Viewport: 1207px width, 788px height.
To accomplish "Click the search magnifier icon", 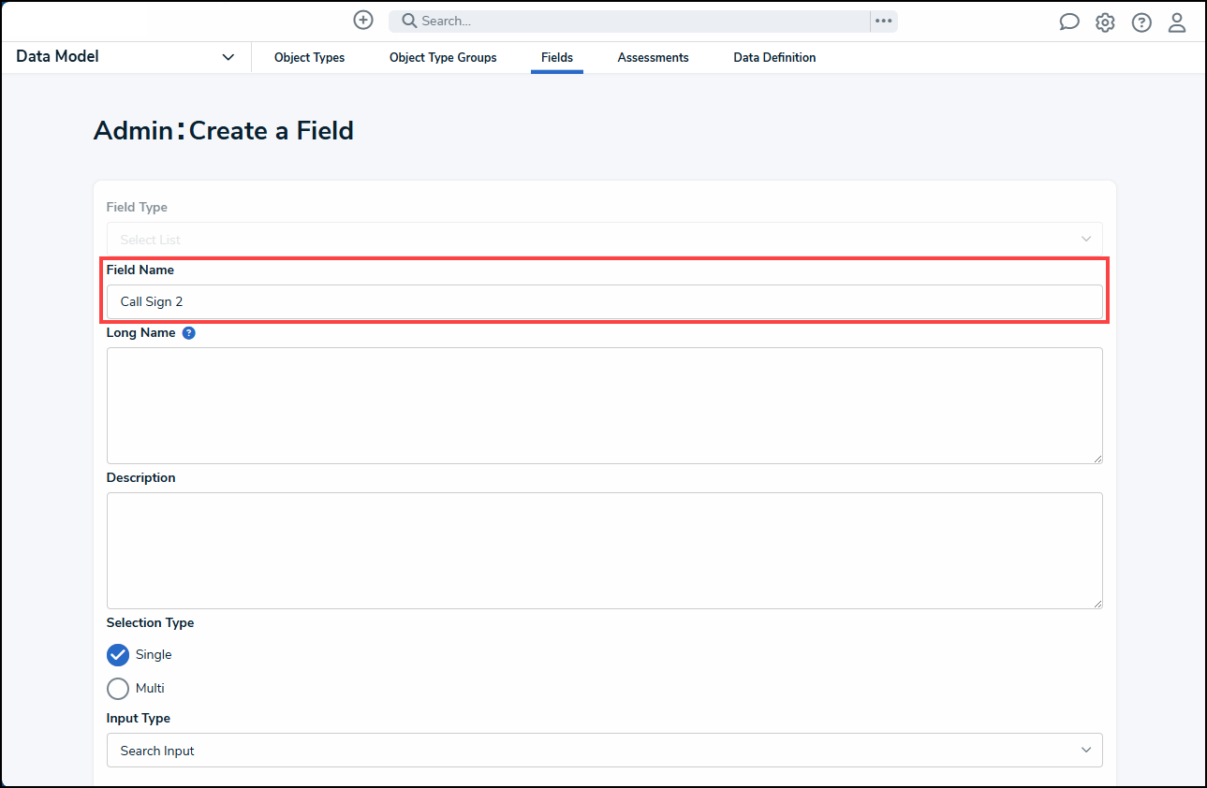I will (409, 21).
